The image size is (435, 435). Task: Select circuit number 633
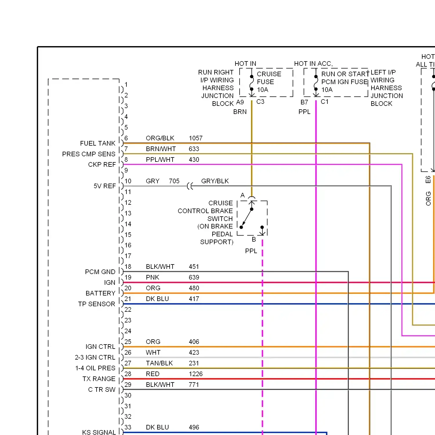click(194, 149)
